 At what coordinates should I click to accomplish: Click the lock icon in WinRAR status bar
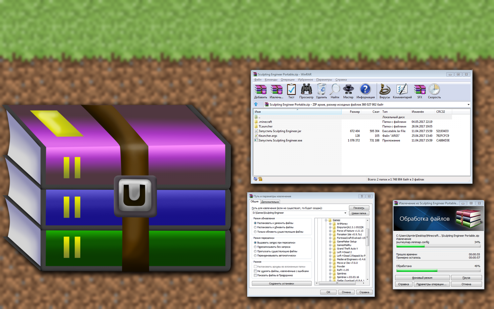261,179
